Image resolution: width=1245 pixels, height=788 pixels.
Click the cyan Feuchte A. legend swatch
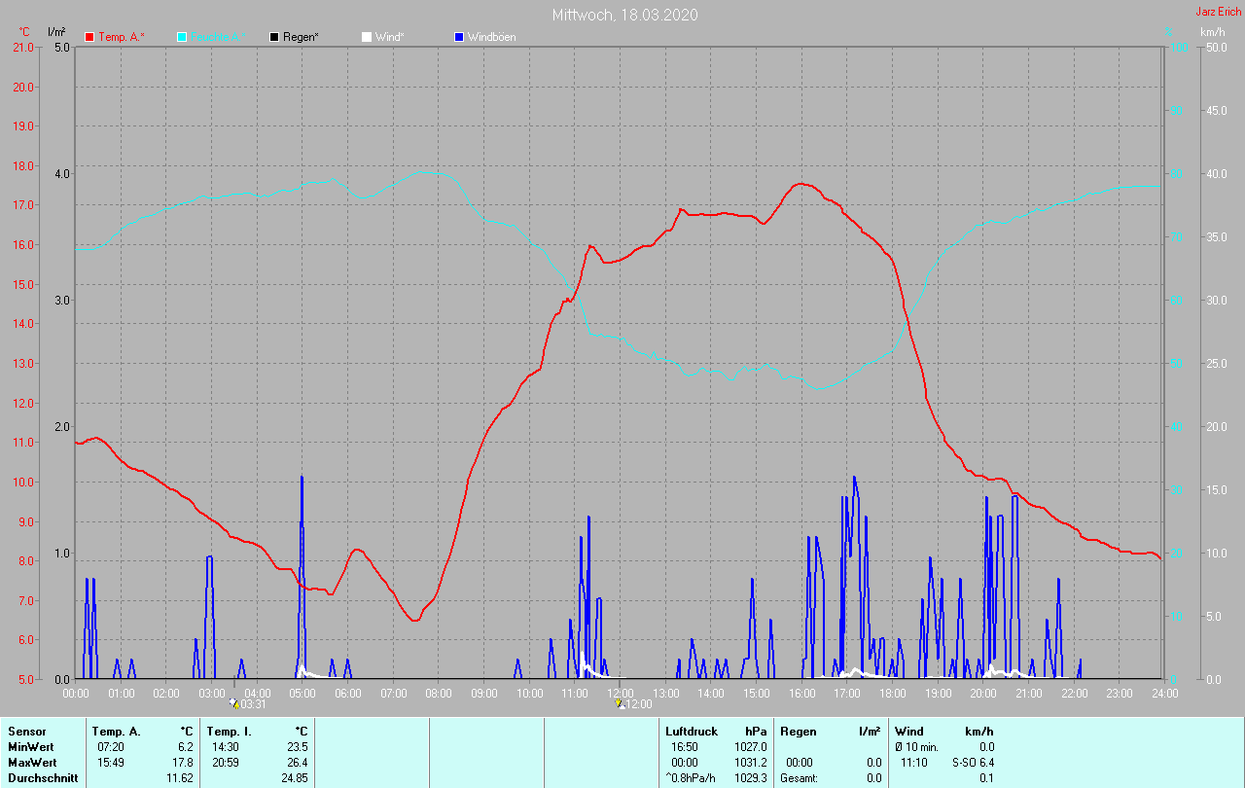coord(182,37)
